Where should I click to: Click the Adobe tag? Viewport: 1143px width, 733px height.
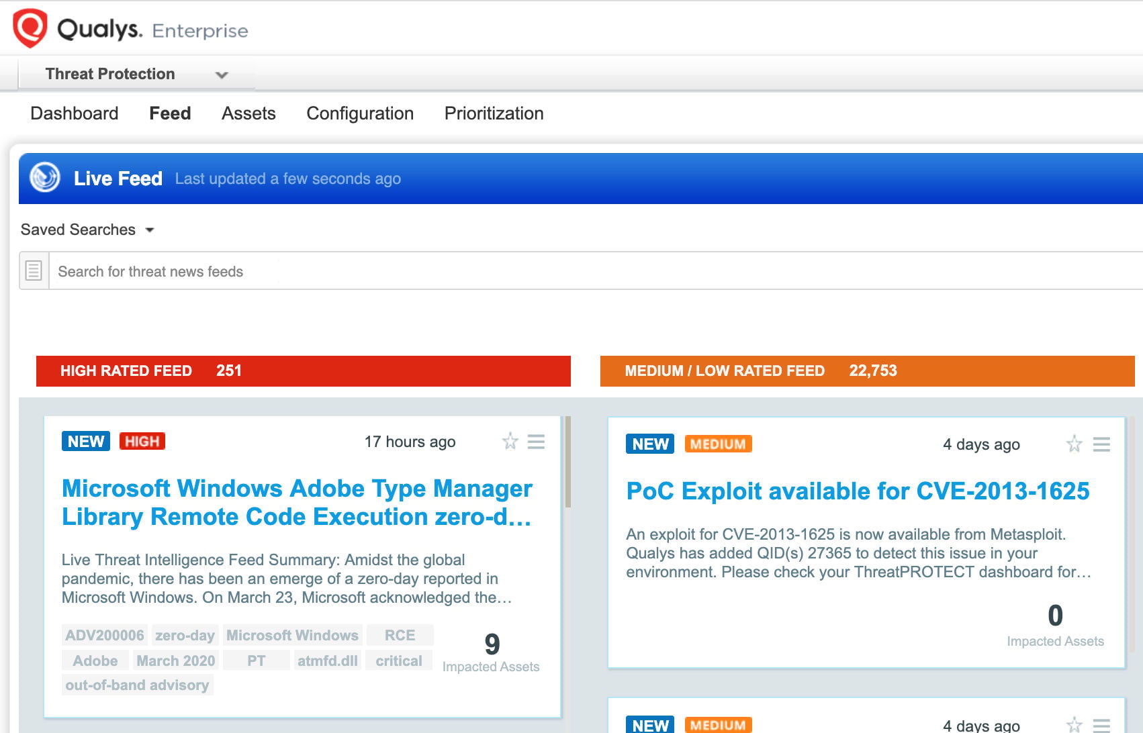[x=95, y=661]
